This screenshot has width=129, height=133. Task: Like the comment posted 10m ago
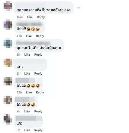(x=30, y=17)
